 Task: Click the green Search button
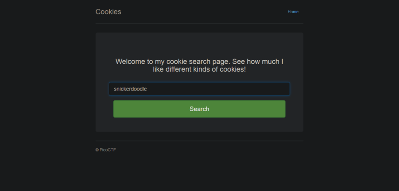199,109
